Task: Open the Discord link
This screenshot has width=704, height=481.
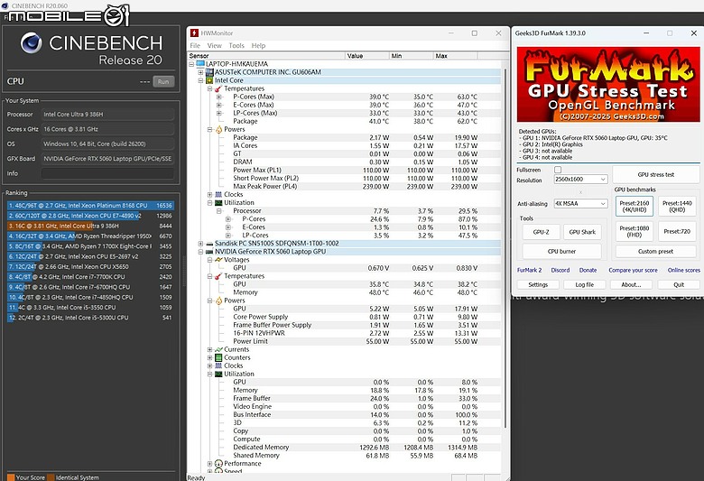Action: 560,270
